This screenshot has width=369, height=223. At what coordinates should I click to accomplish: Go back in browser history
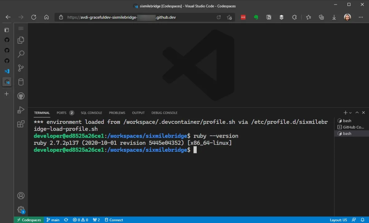[x=8, y=17]
